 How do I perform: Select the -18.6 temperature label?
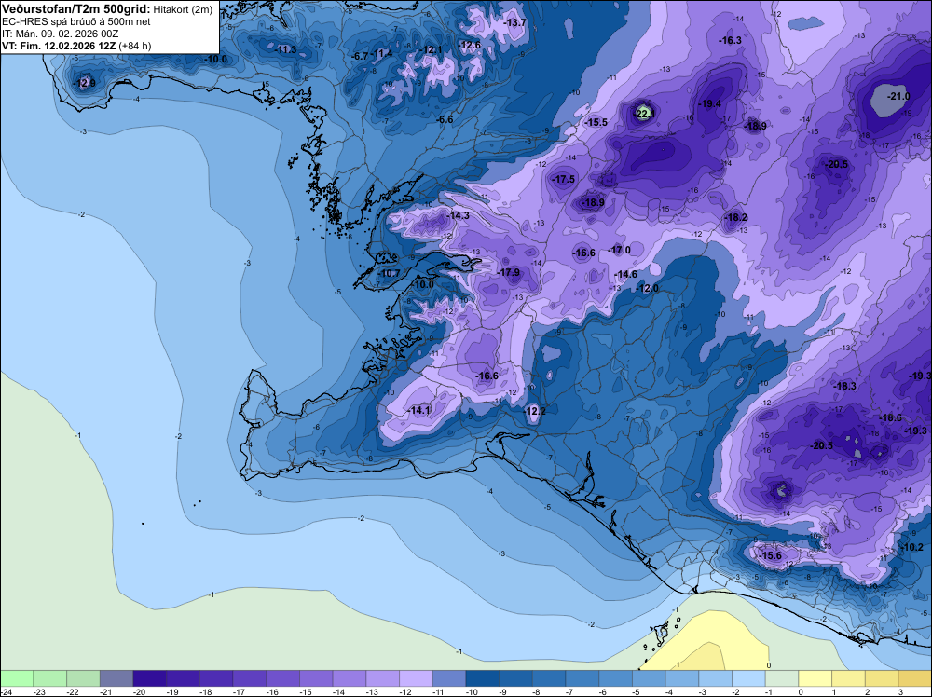890,417
